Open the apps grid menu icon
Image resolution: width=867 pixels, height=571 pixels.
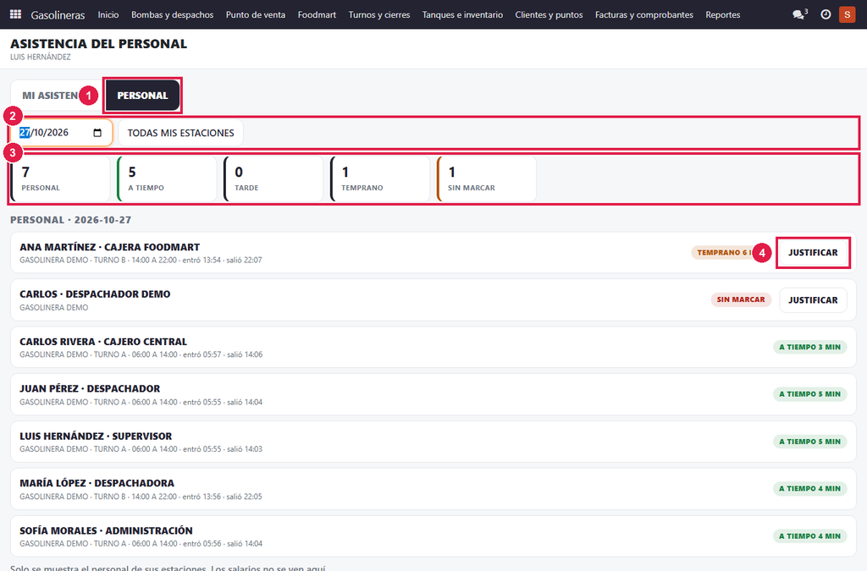(15, 14)
